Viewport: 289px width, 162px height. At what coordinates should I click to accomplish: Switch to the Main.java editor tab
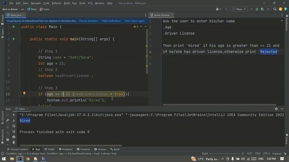(15, 15)
